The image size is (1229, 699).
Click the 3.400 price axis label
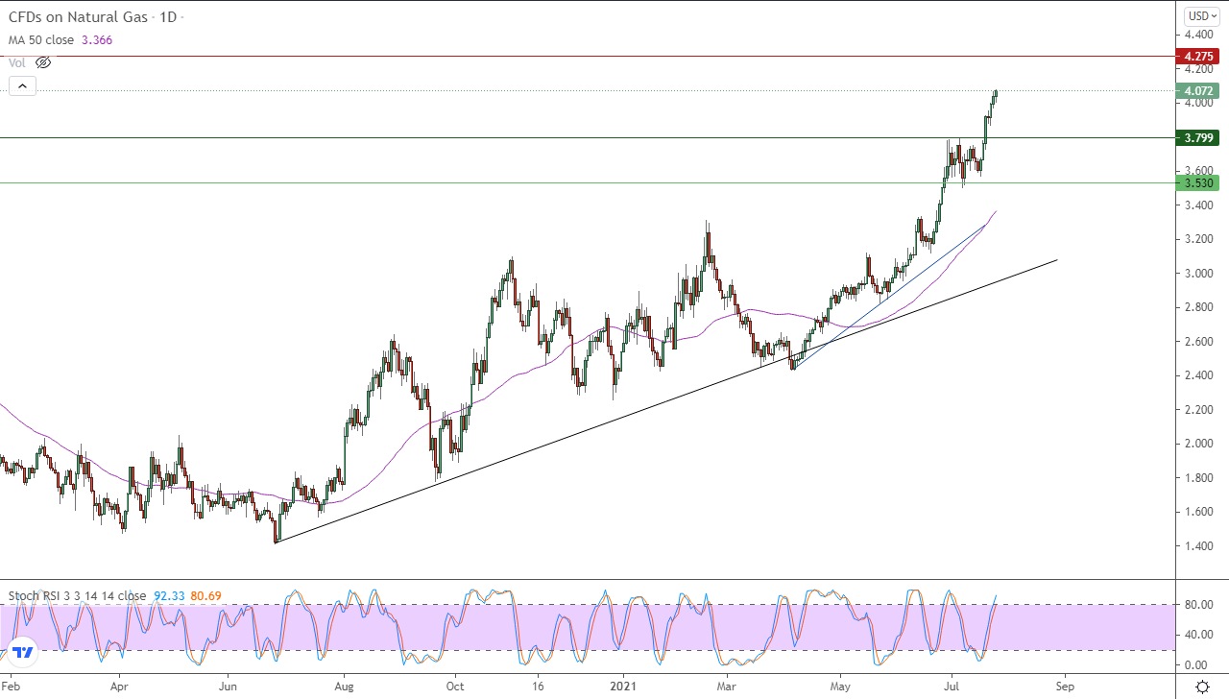click(x=1197, y=205)
